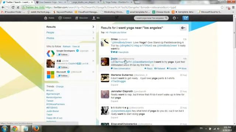Refresh the Who to follow list
Viewport: 236px width, 132px height.
click(67, 47)
